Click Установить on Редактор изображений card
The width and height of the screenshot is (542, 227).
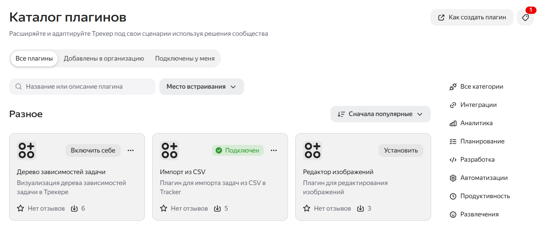tap(401, 150)
